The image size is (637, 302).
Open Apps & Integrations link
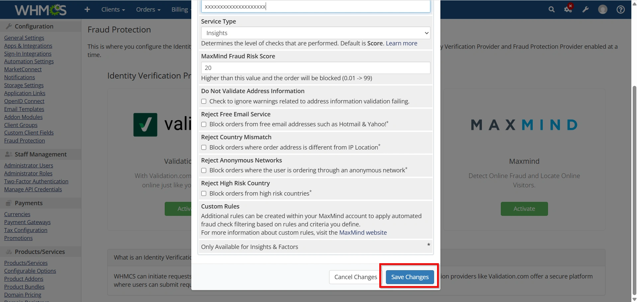28,46
